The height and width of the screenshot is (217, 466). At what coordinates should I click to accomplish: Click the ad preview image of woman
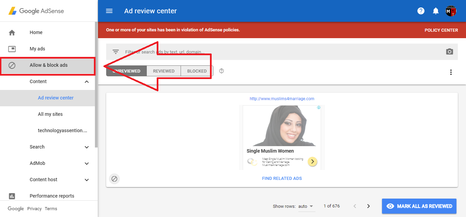click(x=282, y=126)
